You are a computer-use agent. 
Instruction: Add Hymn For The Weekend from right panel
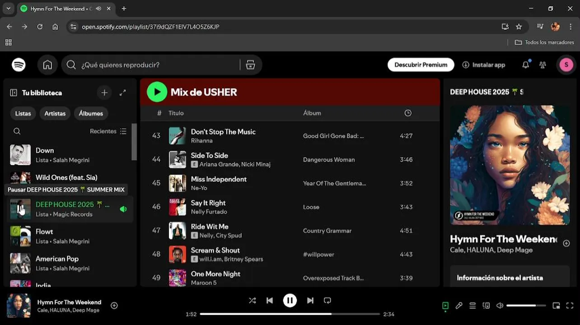[x=566, y=243]
